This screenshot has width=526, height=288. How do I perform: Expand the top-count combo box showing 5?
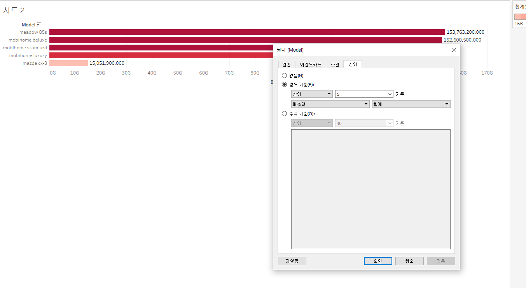(x=364, y=94)
